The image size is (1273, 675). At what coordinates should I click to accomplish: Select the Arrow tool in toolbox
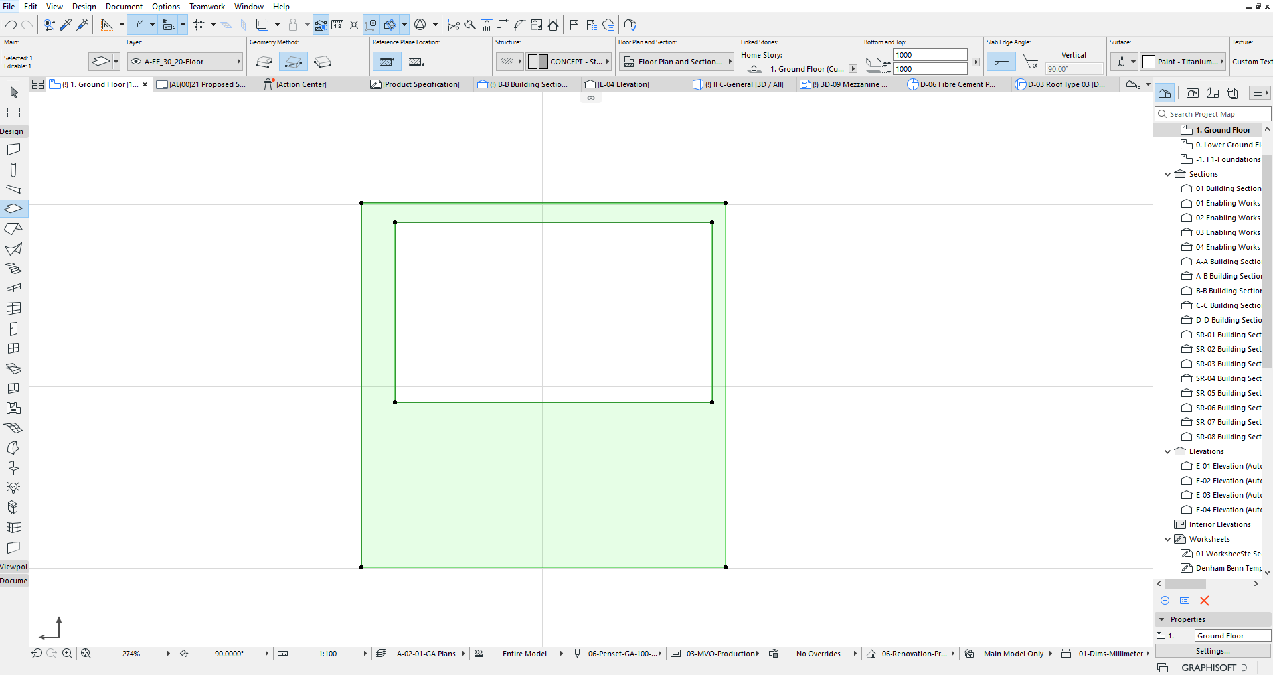14,92
